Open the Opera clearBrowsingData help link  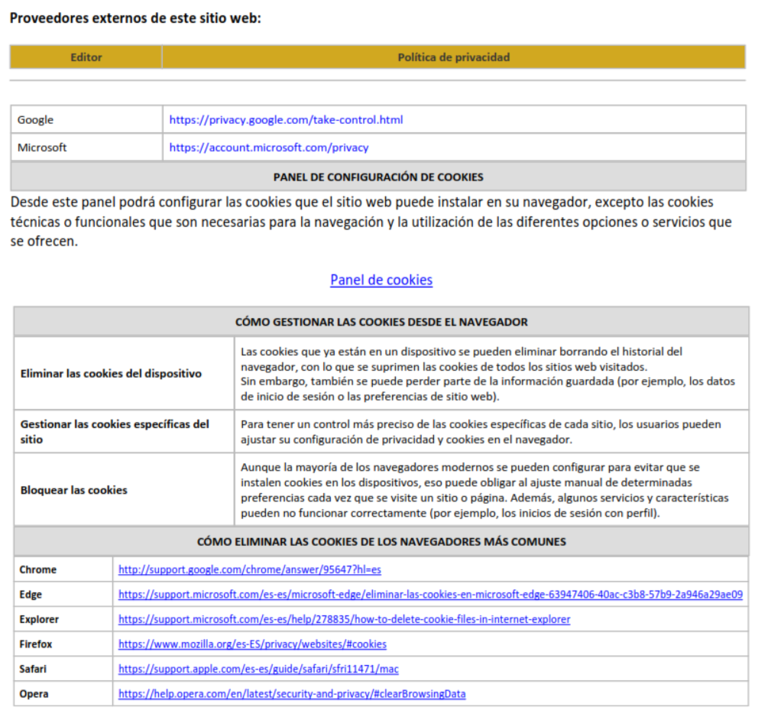coord(292,694)
